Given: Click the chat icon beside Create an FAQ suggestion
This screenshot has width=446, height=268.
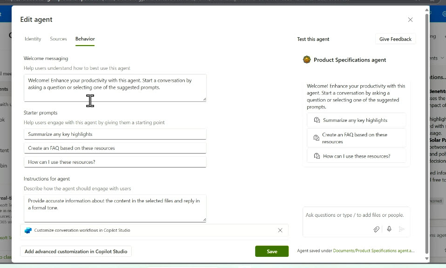Looking at the screenshot, I should pyautogui.click(x=316, y=138).
